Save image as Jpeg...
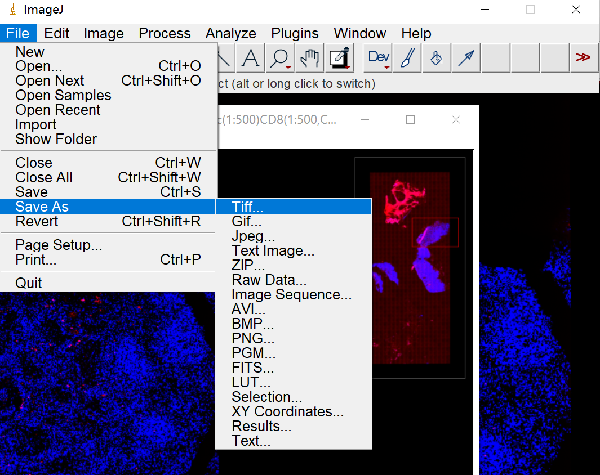This screenshot has height=475, width=600. tap(253, 236)
